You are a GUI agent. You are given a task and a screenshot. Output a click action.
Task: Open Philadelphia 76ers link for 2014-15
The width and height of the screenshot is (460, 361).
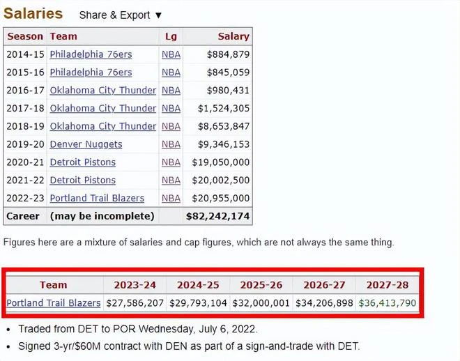point(91,54)
